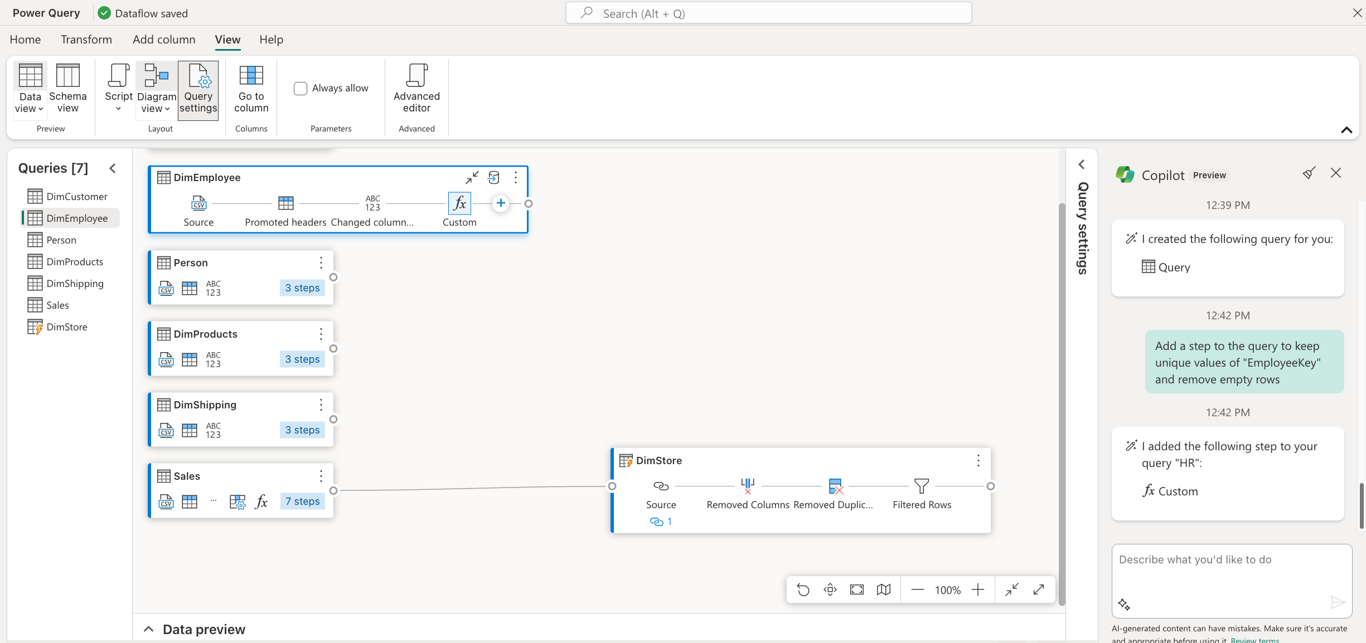Click the Copilot close button
Screen dimensions: 1366x643
point(1335,173)
